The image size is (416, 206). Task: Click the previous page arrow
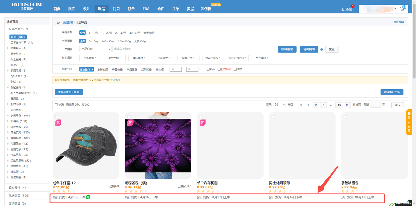(x=301, y=105)
